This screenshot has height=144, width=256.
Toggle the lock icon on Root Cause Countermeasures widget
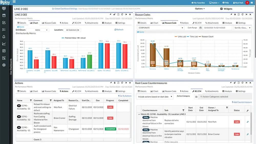235,83
